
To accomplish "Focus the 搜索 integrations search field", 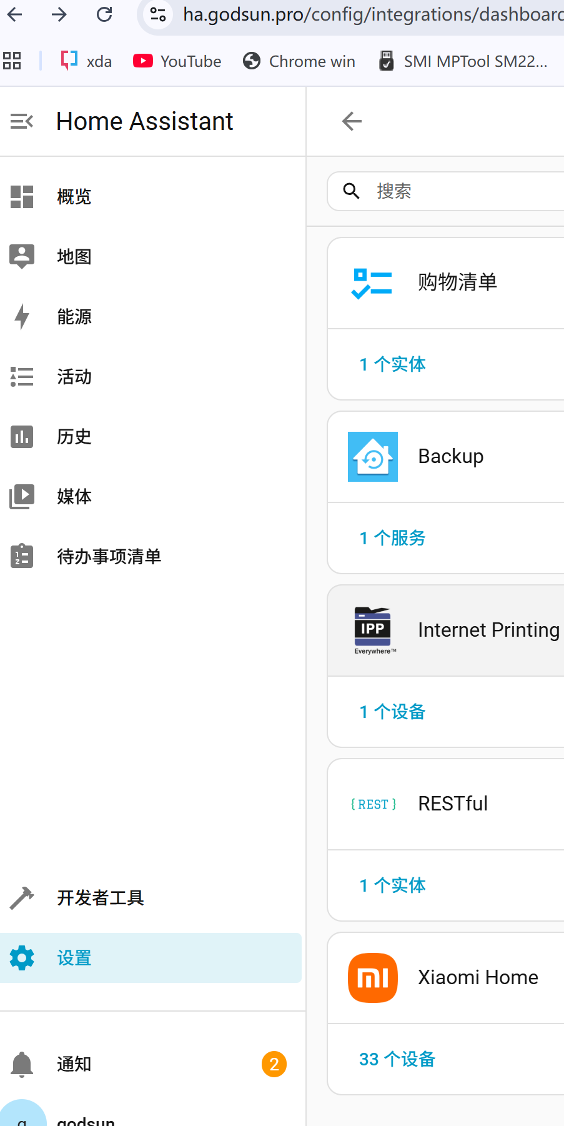I will (x=462, y=191).
